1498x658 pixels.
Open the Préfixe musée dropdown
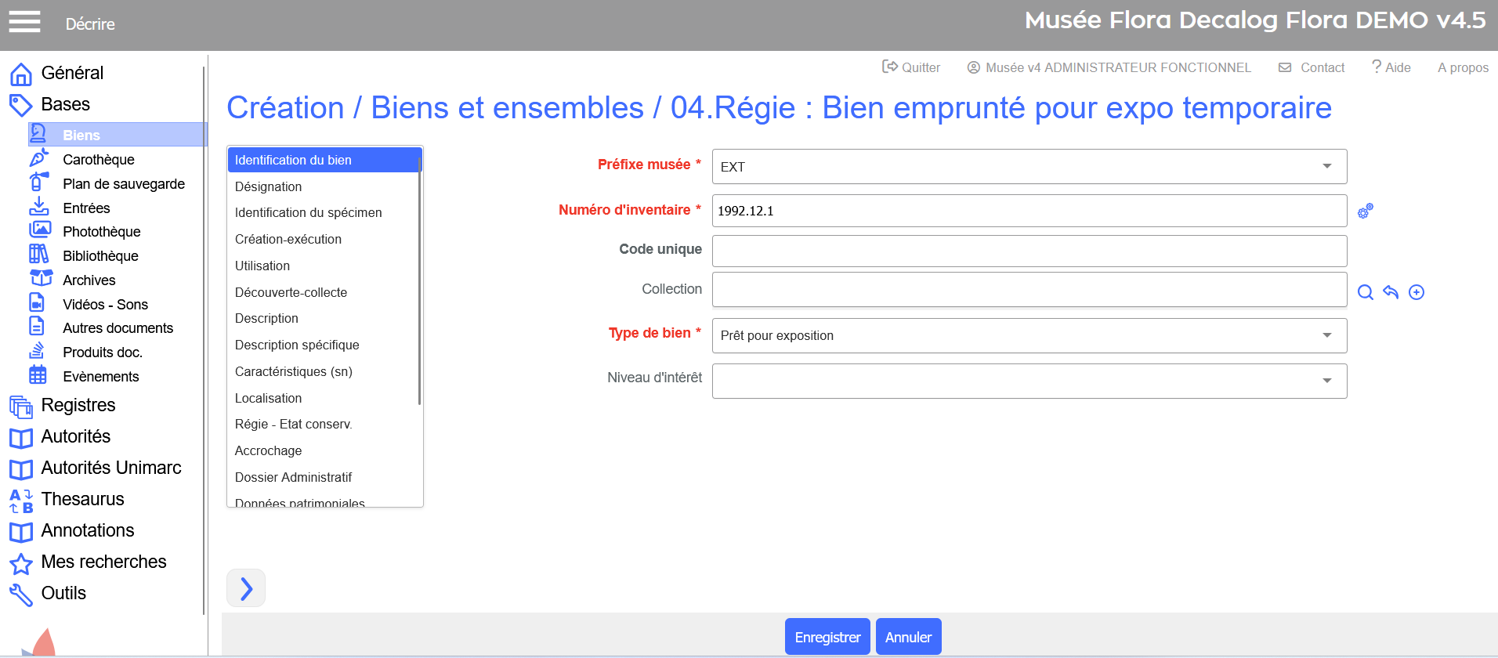click(x=1029, y=166)
